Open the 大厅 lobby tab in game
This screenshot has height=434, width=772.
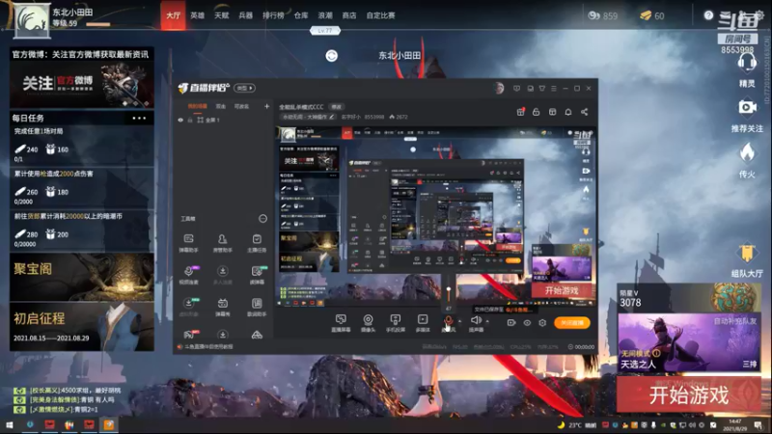tap(174, 15)
